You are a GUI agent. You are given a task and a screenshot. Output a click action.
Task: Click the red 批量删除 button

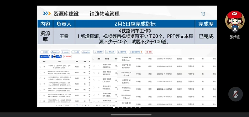click(x=68, y=57)
